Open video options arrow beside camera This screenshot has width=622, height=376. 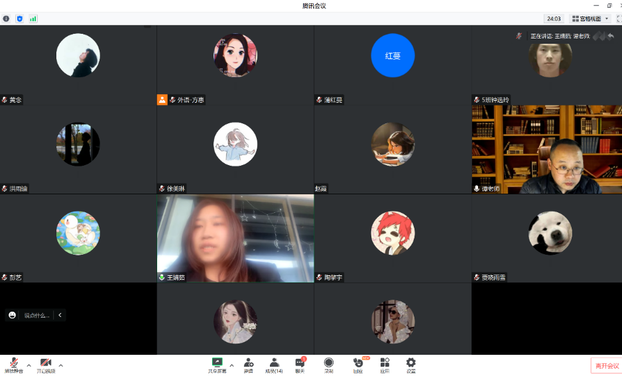tap(61, 365)
